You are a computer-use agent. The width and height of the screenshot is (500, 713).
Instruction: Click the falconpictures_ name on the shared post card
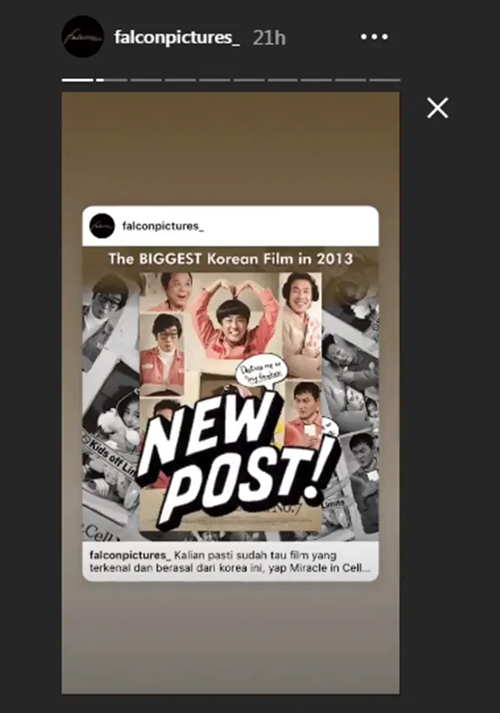pos(163,226)
